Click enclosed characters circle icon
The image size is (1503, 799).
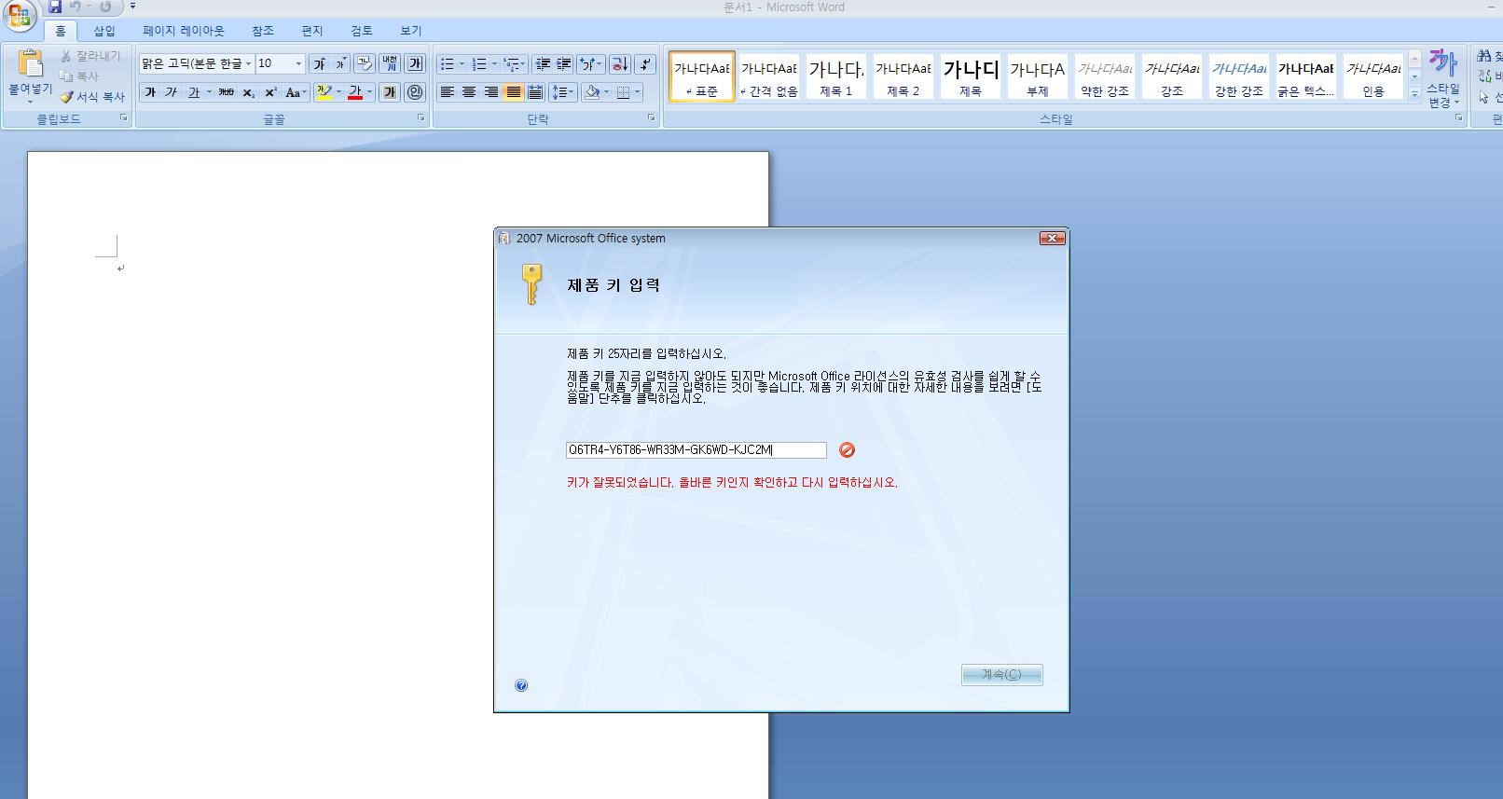tap(415, 92)
